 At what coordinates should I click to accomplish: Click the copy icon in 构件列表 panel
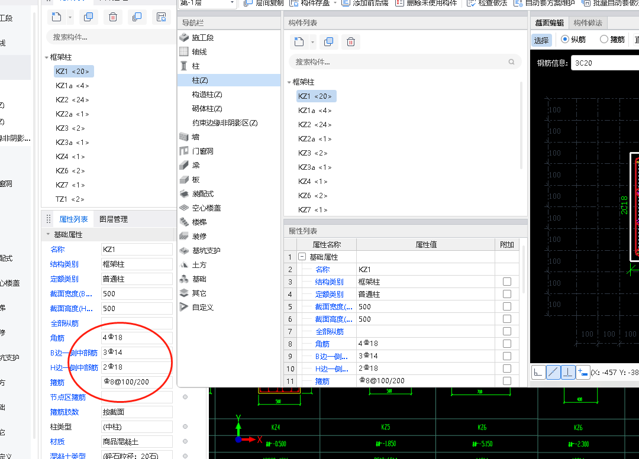coord(328,41)
